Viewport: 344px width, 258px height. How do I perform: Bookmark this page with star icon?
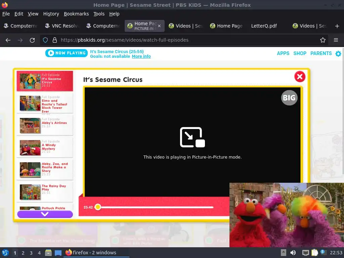[x=323, y=40]
